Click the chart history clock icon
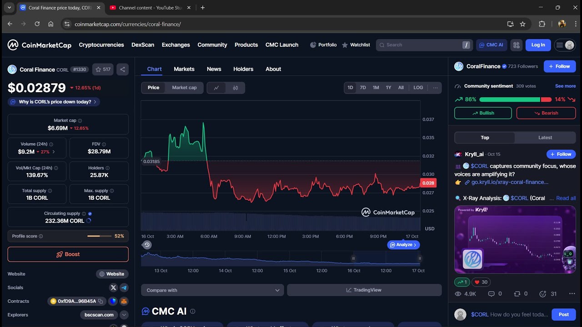The image size is (582, 327). click(147, 245)
